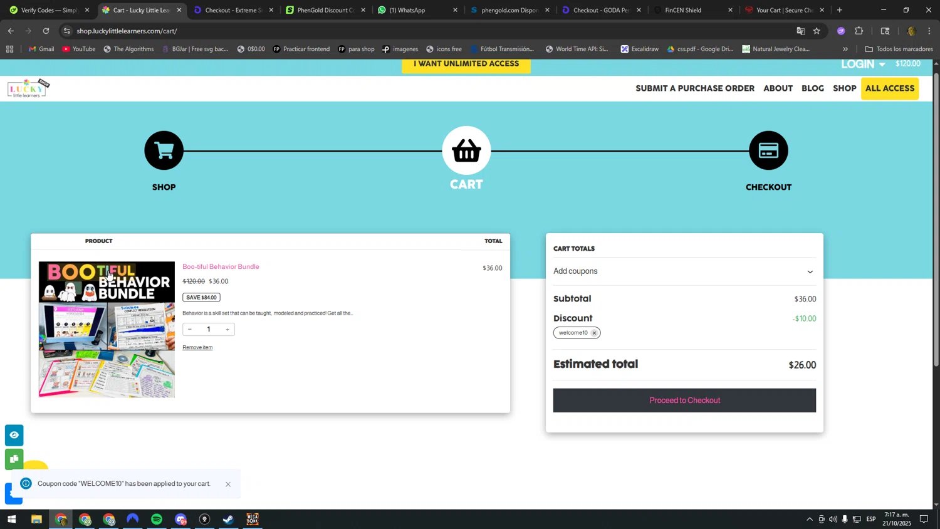Image resolution: width=940 pixels, height=529 pixels.
Task: Click the Checkout step card icon
Action: coord(768,150)
